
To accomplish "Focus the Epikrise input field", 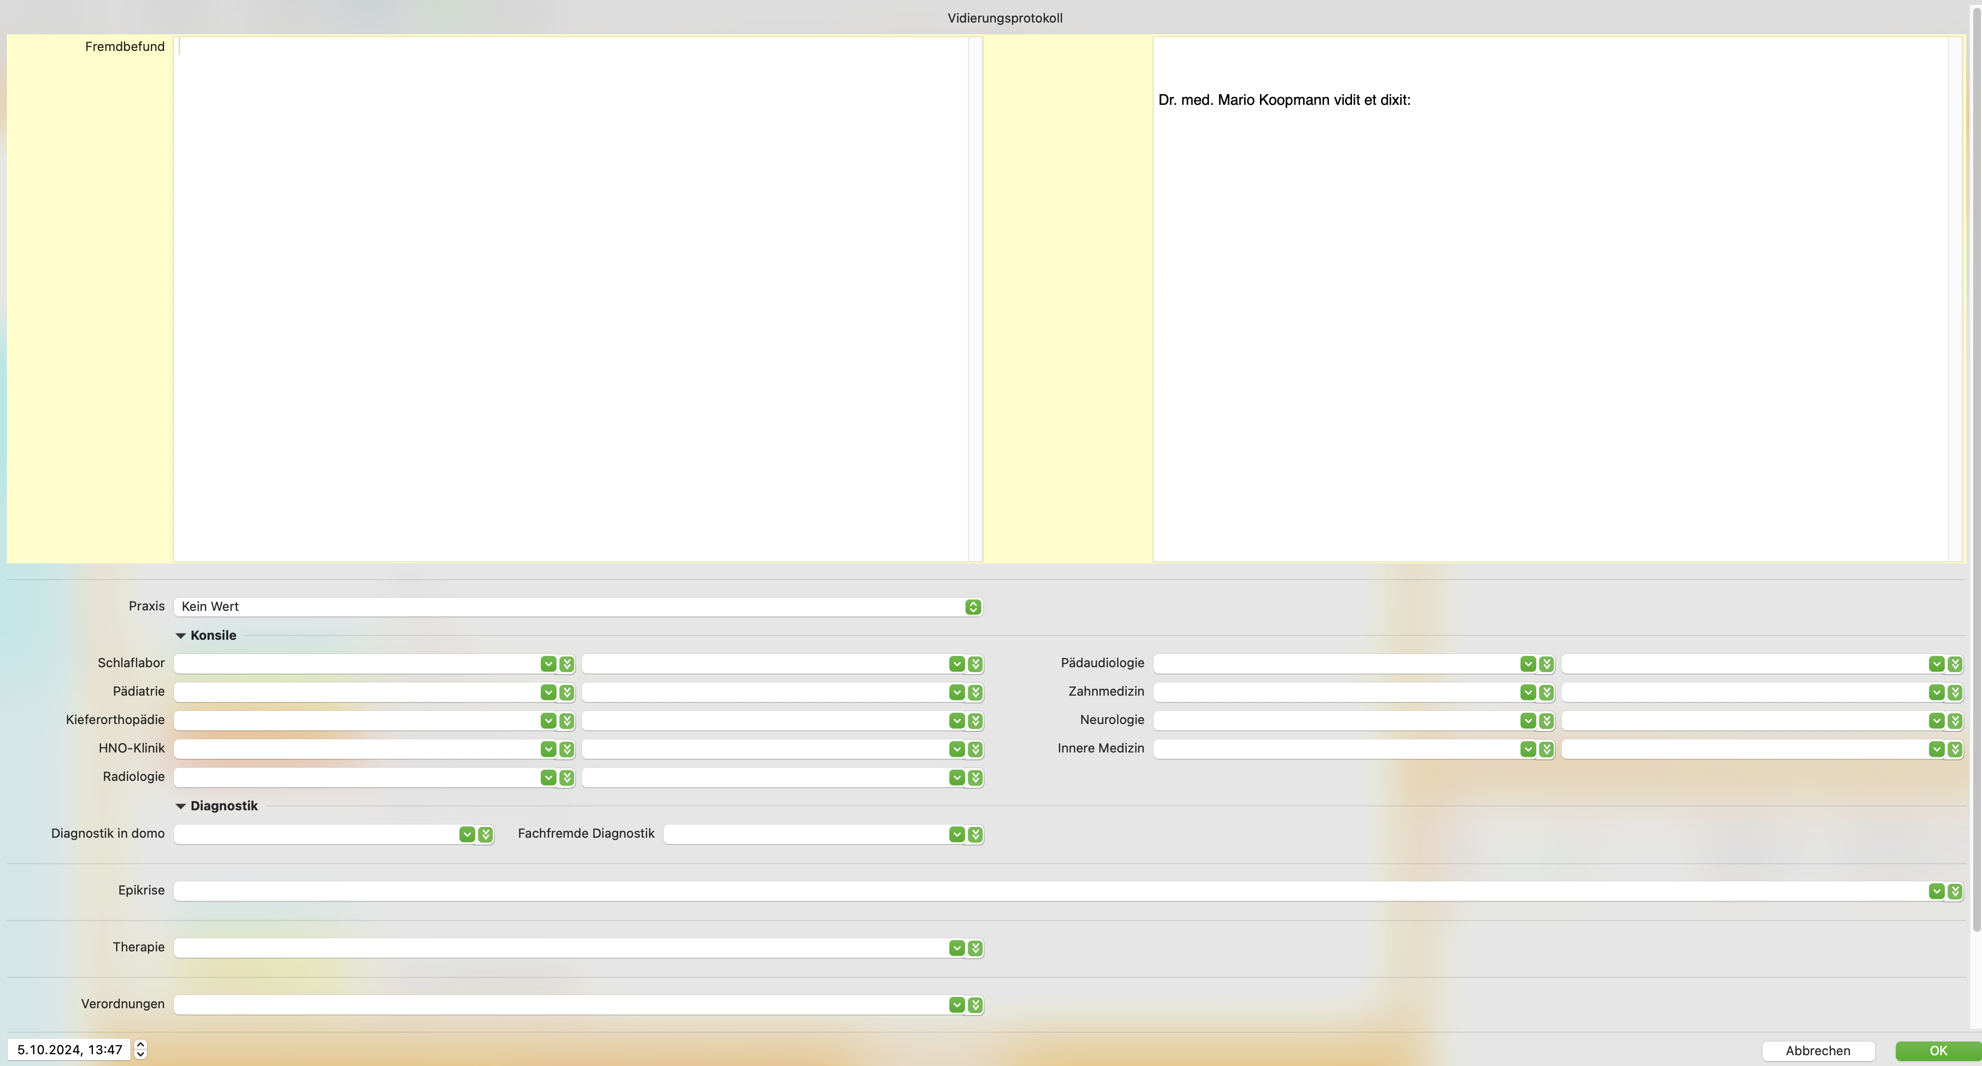I will click(x=1050, y=891).
